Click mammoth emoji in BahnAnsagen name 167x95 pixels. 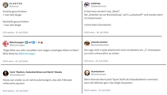(42, 42)
